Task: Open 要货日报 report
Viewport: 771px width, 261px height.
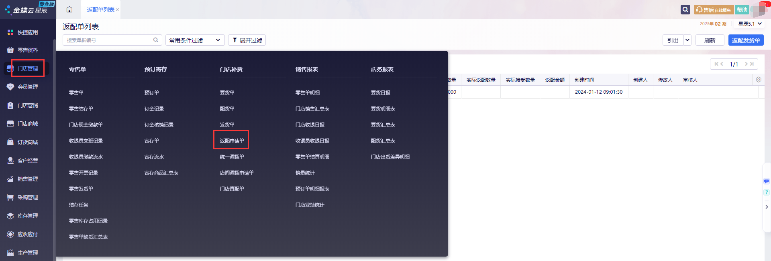Action: click(381, 92)
